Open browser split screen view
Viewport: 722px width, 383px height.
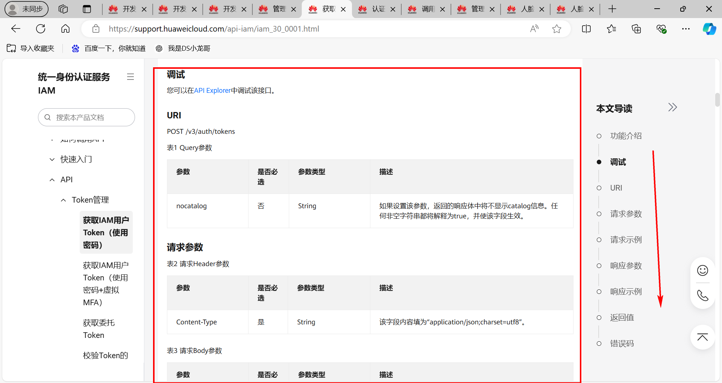click(x=586, y=29)
